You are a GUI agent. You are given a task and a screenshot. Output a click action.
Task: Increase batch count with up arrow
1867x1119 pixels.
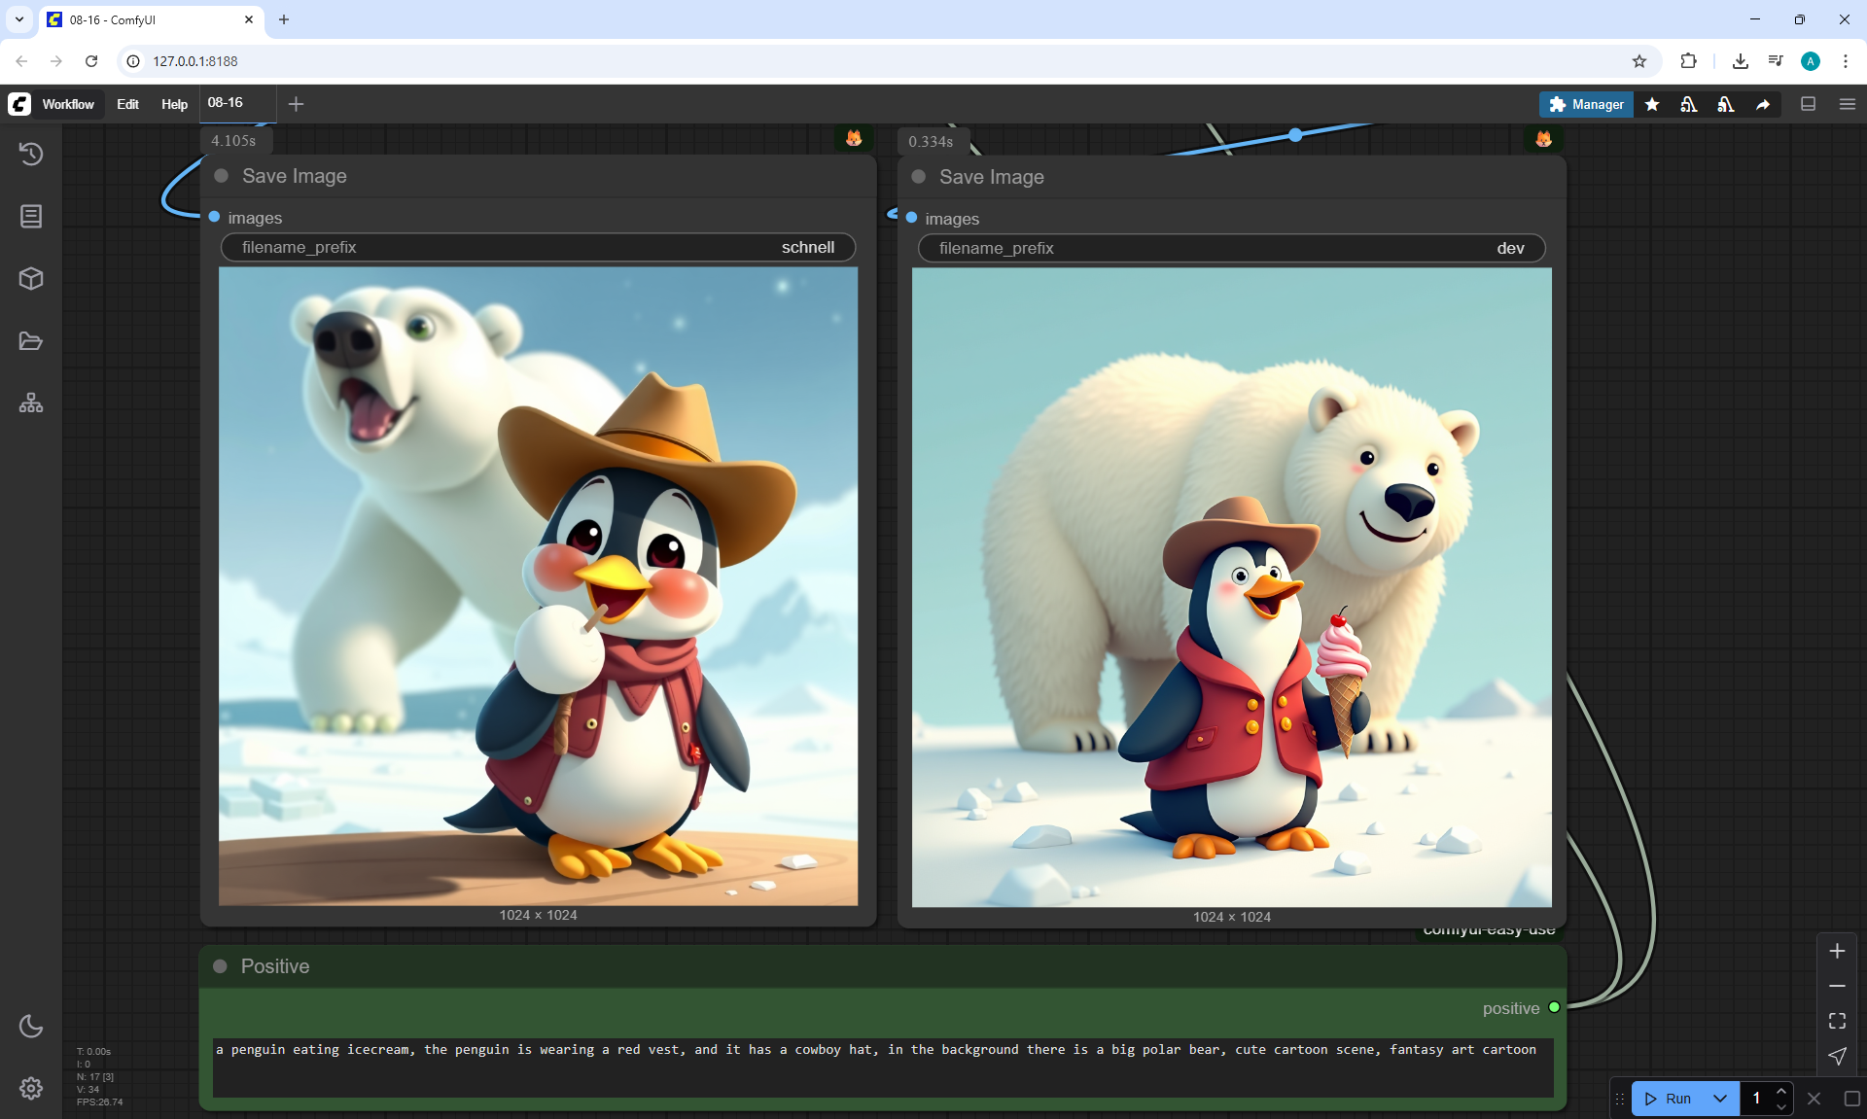click(1780, 1091)
